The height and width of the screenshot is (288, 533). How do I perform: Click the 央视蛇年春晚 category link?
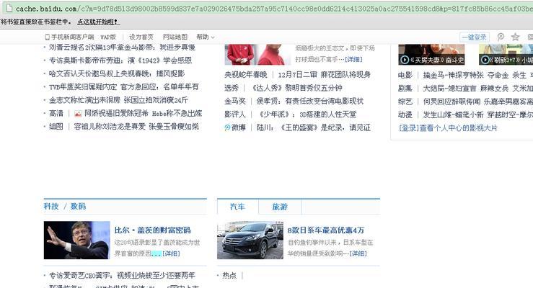245,75
